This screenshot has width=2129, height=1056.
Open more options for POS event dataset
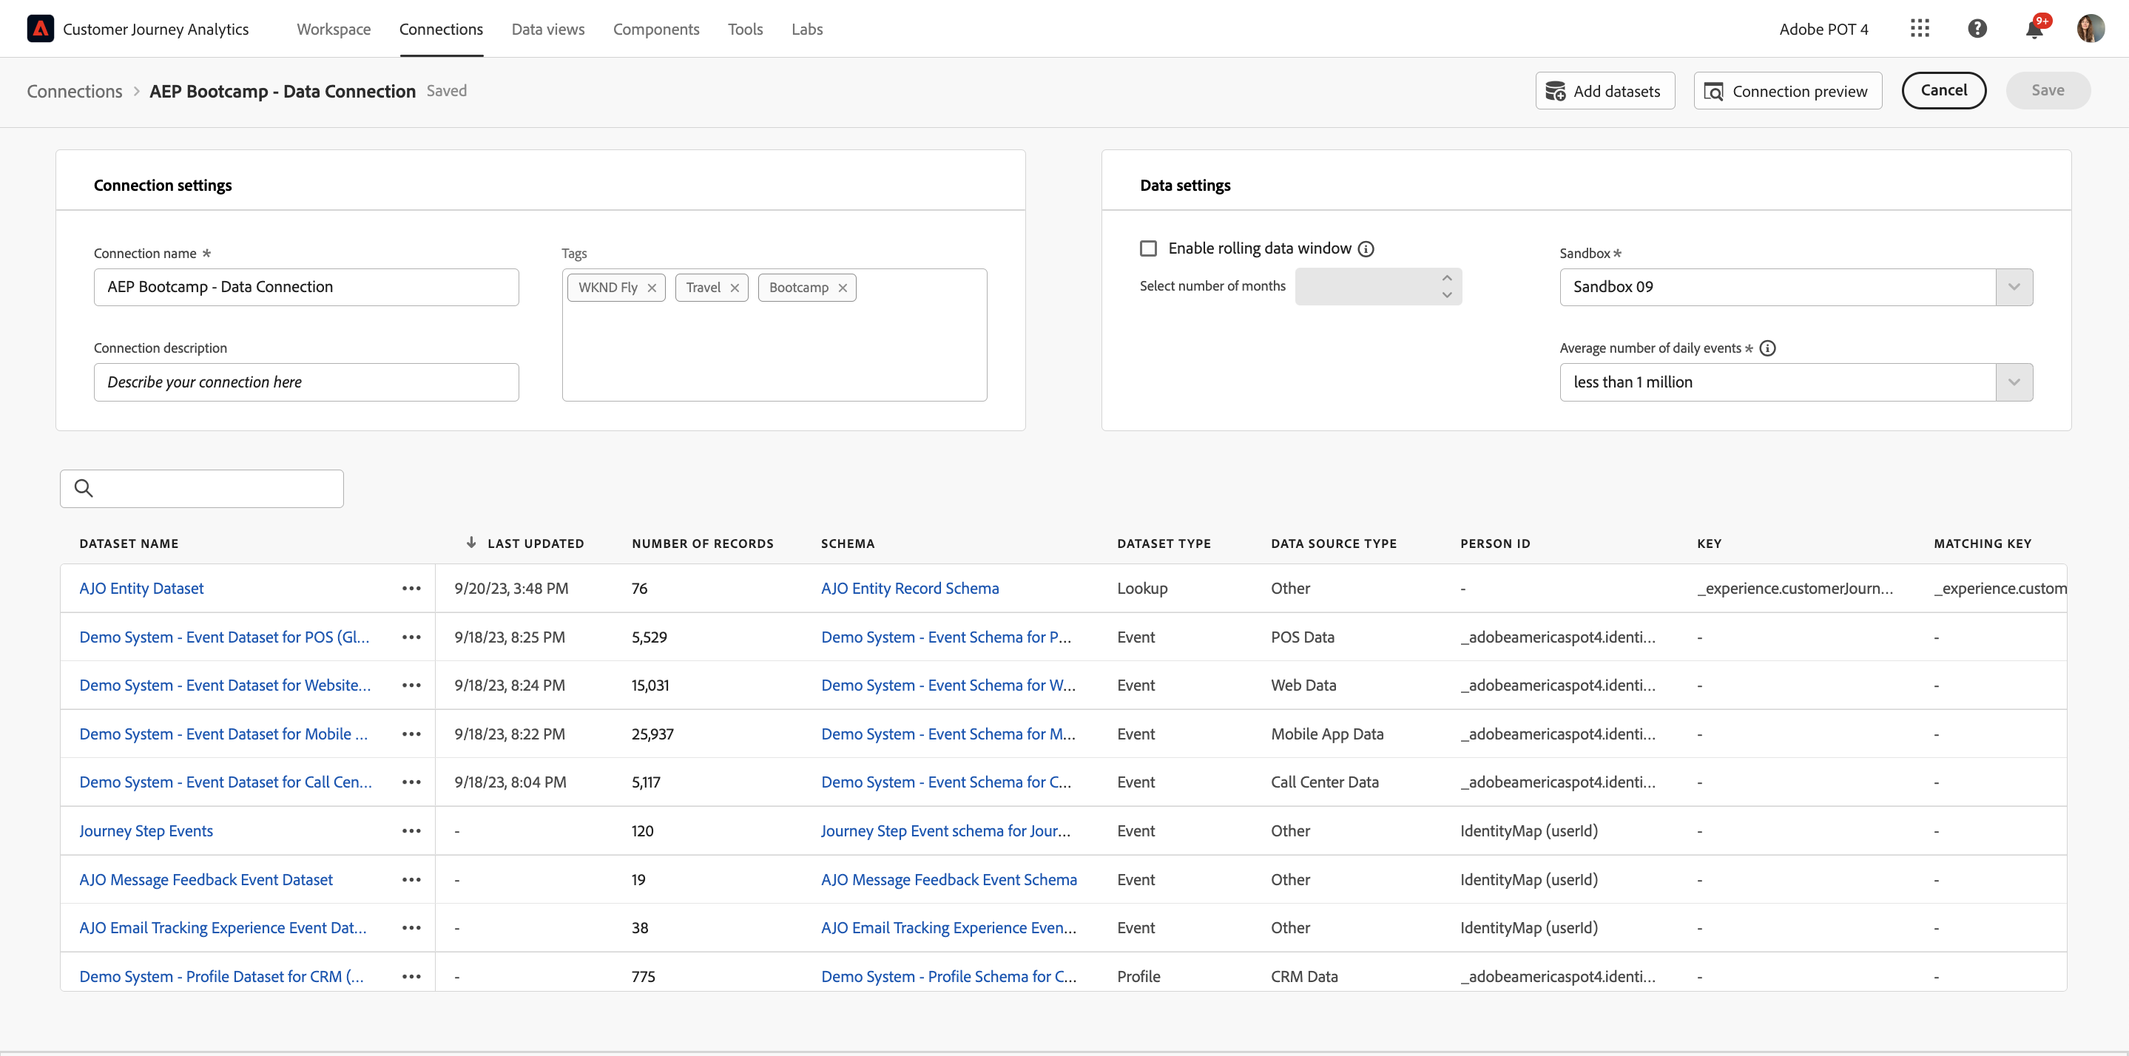[x=411, y=637]
